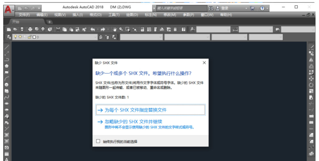The image size is (319, 161).
Task: Click the Save floppy disk icon
Action: coord(22,29)
